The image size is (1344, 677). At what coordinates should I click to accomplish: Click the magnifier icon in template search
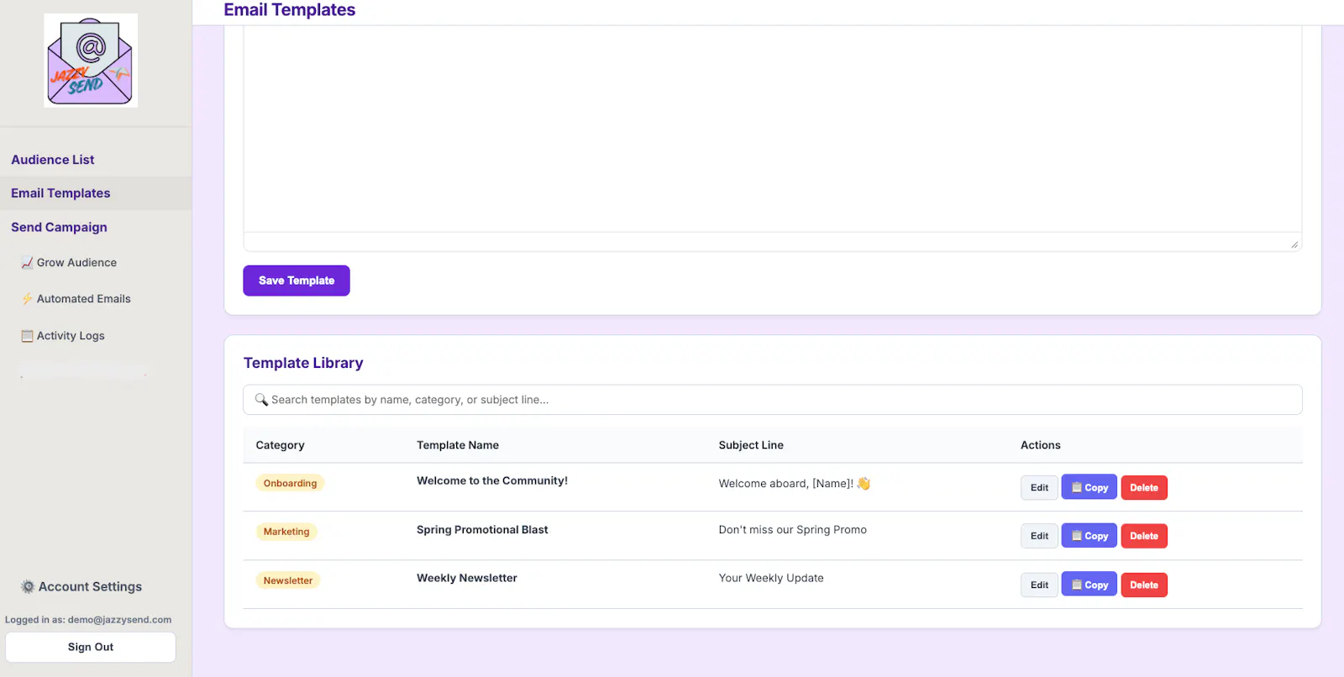click(x=261, y=400)
